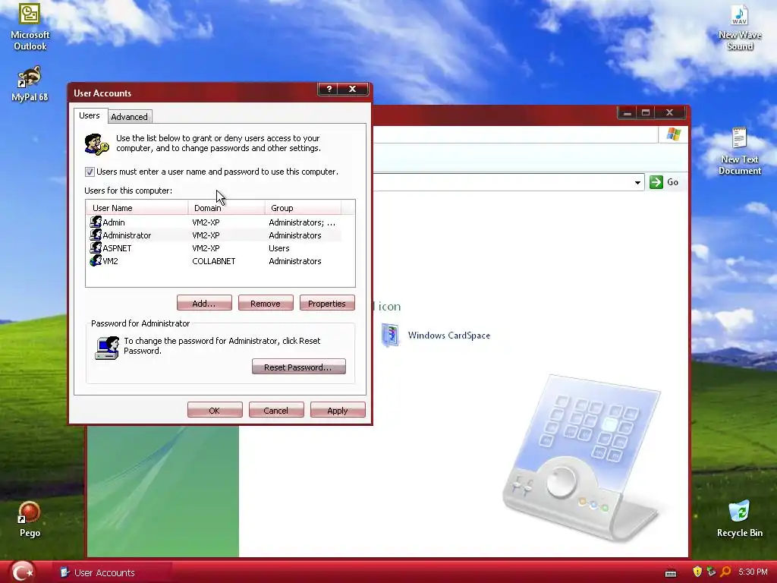Select the Administrator user name text
The height and width of the screenshot is (583, 777).
127,235
